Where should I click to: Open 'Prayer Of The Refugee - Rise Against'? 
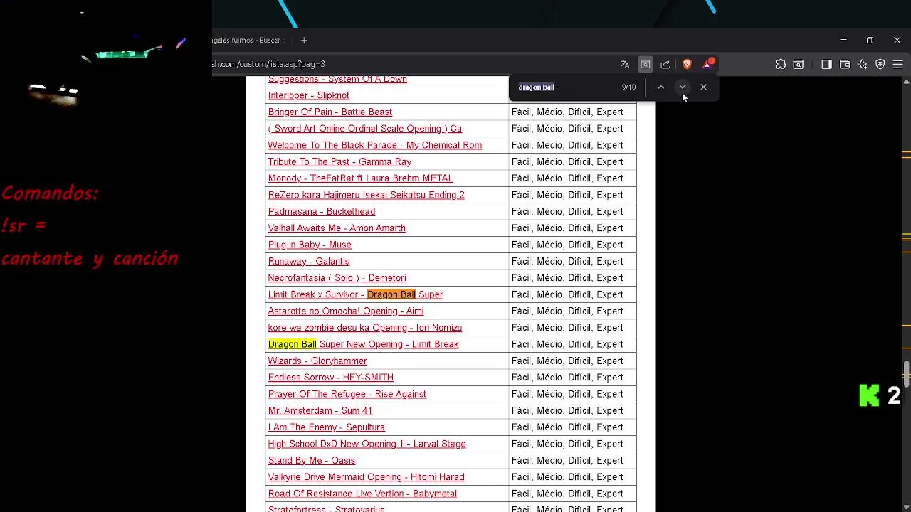(x=347, y=394)
